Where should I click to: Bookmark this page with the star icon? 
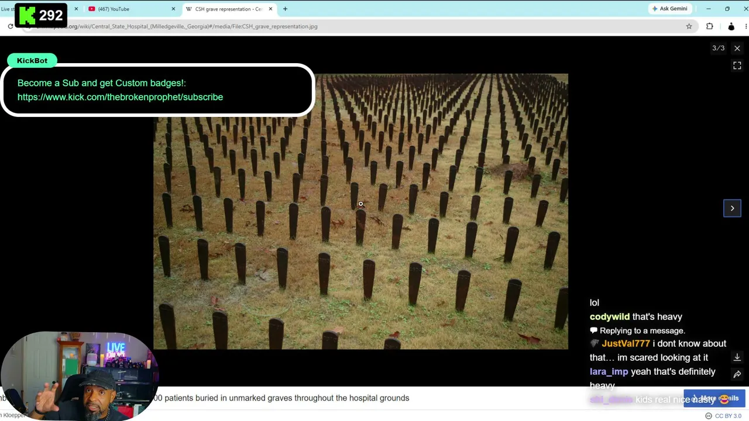coord(689,26)
